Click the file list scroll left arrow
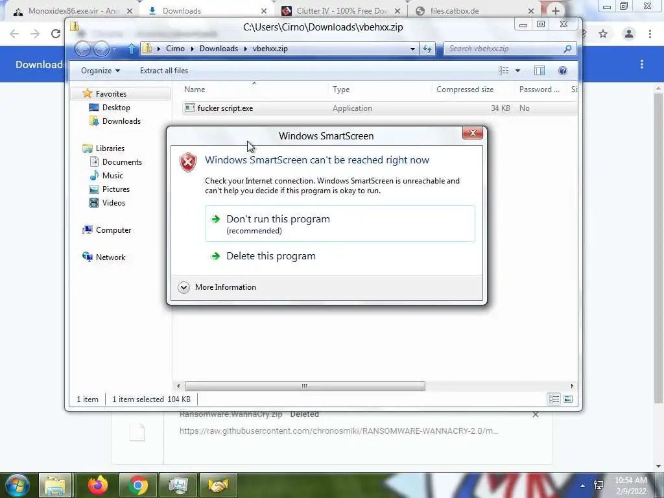Screen dimensions: 664x498 coord(178,386)
